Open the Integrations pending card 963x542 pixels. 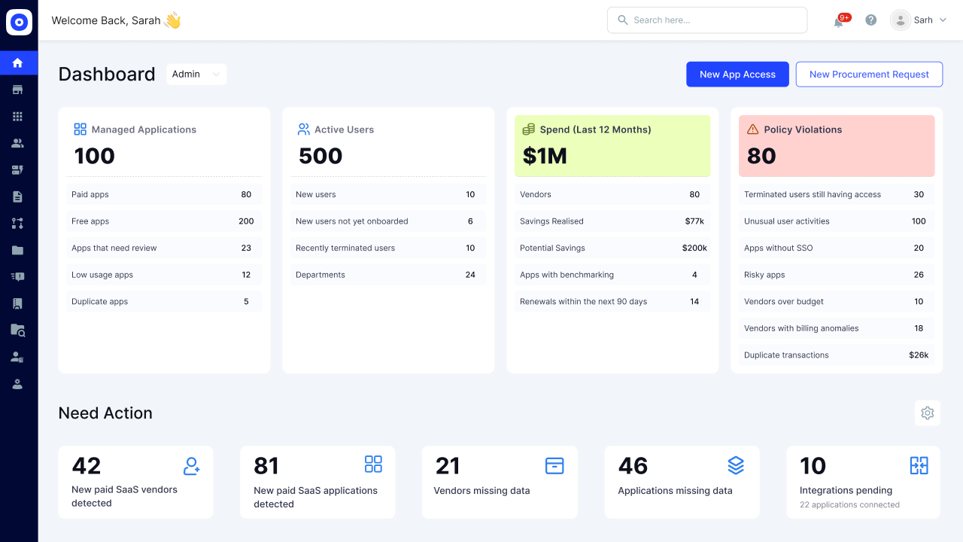(x=863, y=482)
